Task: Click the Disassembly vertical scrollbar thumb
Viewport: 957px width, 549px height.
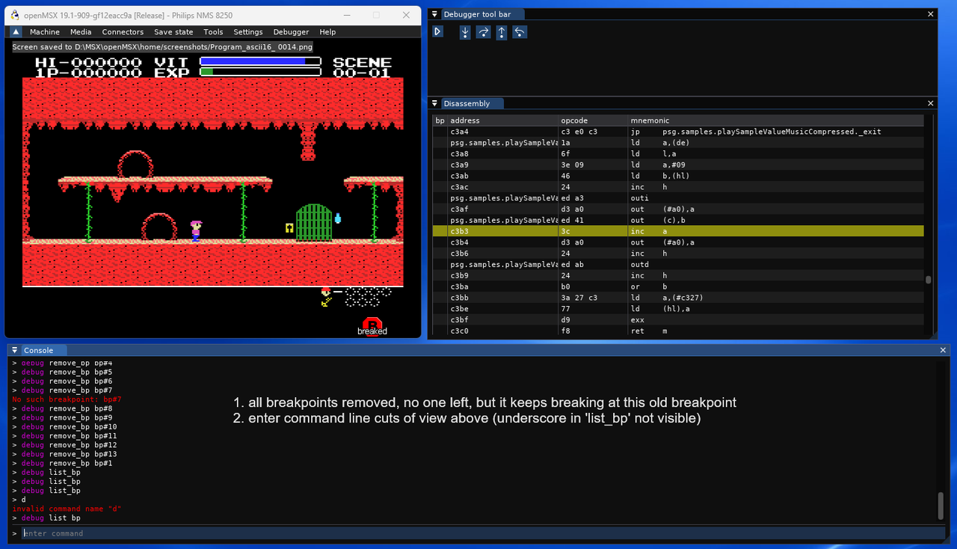Action: [x=929, y=280]
